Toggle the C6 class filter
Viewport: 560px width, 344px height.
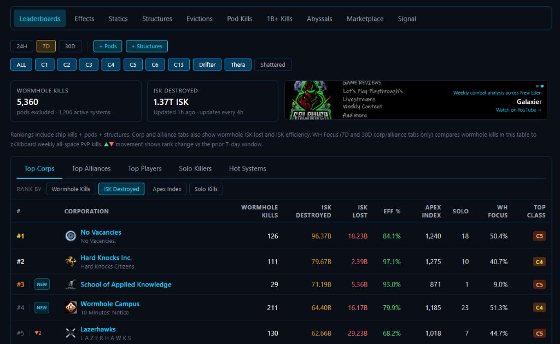[x=155, y=65]
